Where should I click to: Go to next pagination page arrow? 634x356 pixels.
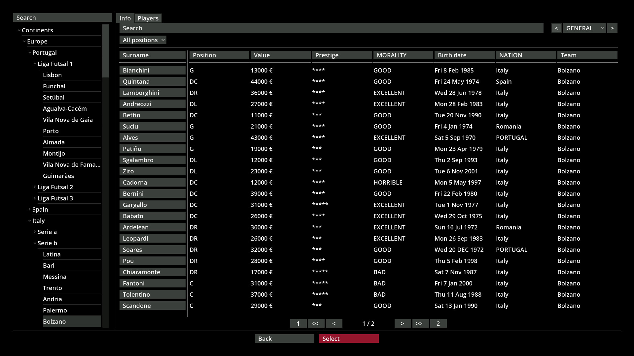403,323
